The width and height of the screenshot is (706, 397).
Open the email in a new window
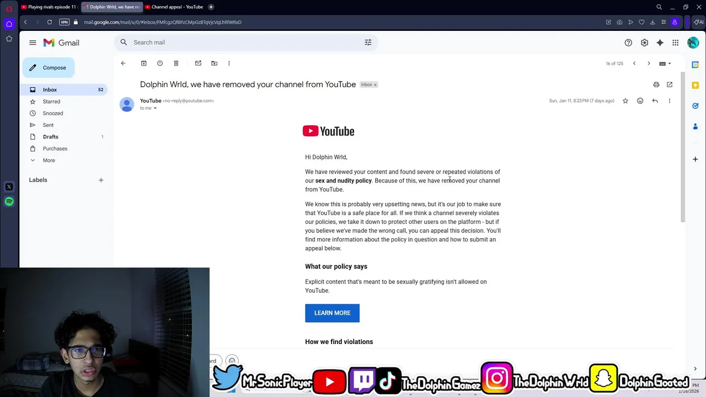coord(670,84)
